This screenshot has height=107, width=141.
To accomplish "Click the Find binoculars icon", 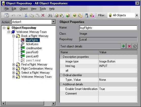I will tap(50, 15).
